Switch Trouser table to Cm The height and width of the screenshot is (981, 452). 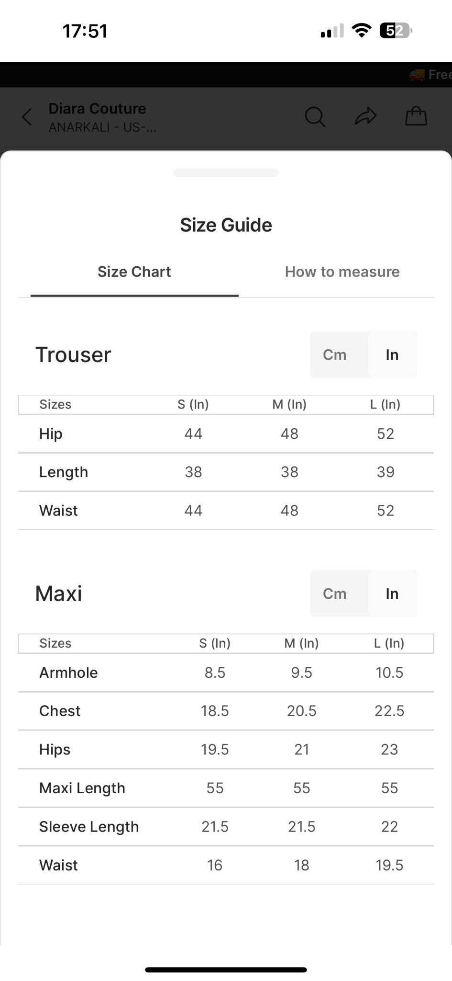coord(334,355)
